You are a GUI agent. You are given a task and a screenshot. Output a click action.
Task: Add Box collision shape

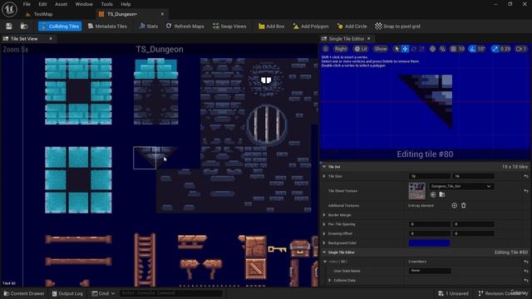(x=272, y=26)
